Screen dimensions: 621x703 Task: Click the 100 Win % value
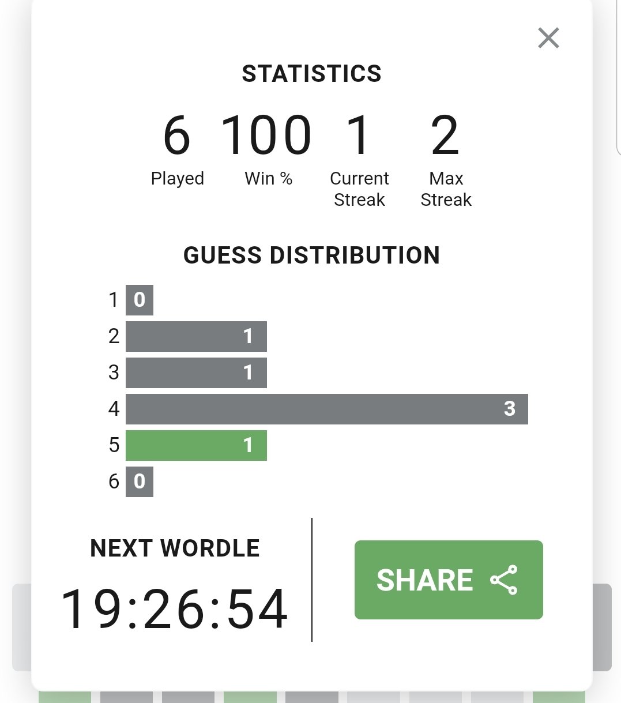266,136
